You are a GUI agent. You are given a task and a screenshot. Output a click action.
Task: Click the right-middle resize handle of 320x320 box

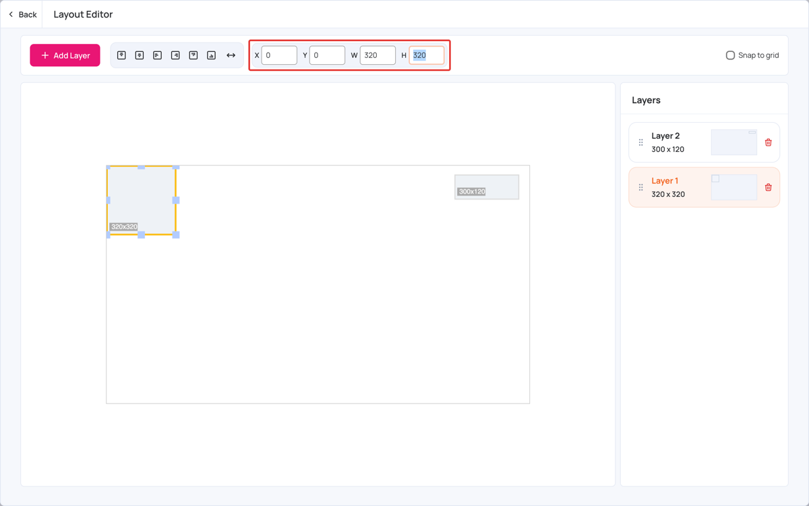[176, 200]
